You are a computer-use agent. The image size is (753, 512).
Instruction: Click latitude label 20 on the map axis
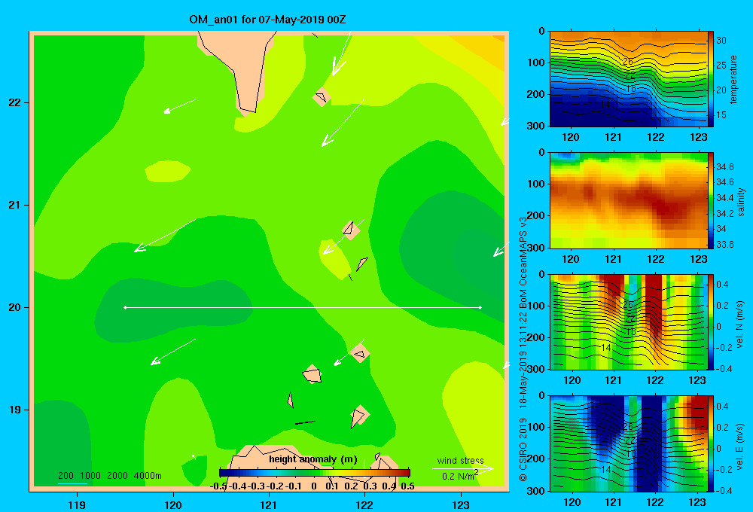tap(15, 307)
